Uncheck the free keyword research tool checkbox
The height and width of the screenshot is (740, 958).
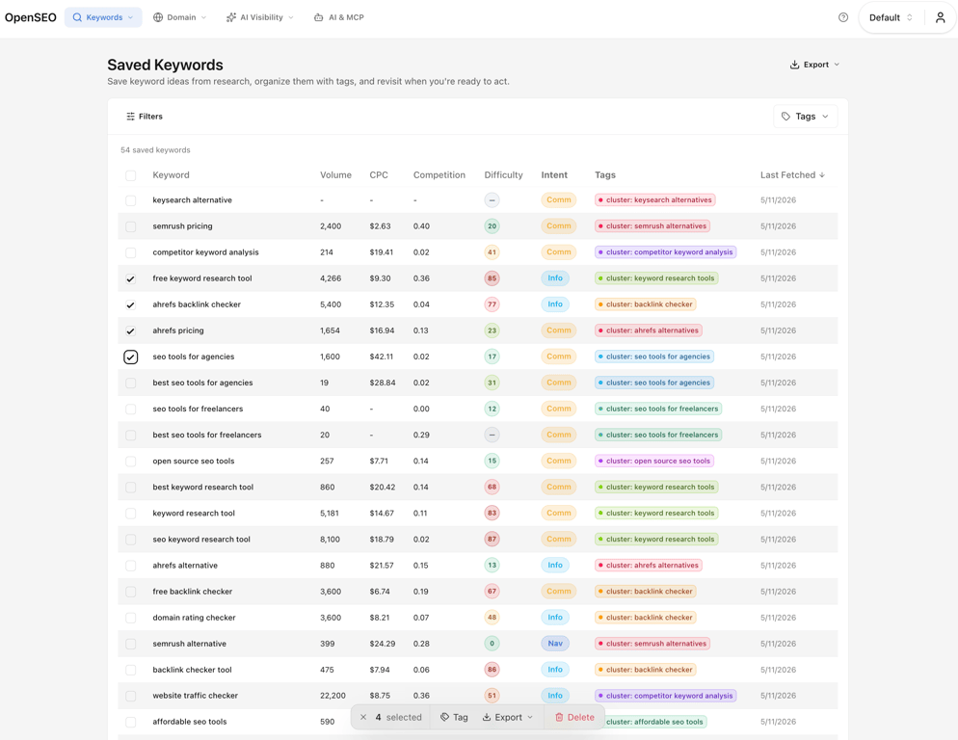pos(131,278)
